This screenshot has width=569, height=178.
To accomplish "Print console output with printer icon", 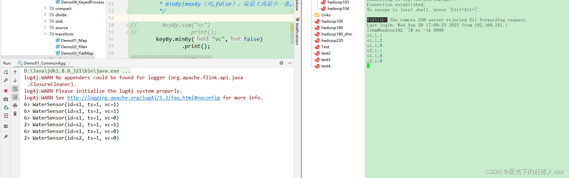I will [15, 105].
